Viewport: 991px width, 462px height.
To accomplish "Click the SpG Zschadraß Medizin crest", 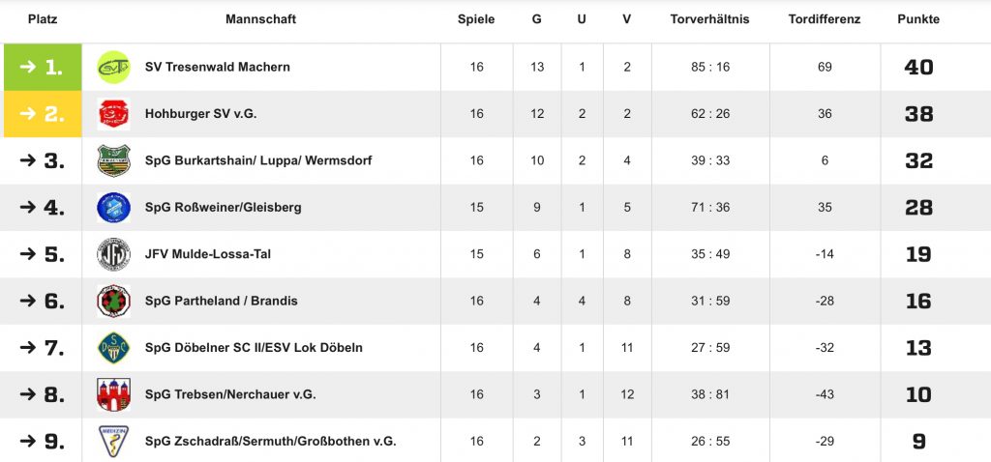I will pos(113,441).
